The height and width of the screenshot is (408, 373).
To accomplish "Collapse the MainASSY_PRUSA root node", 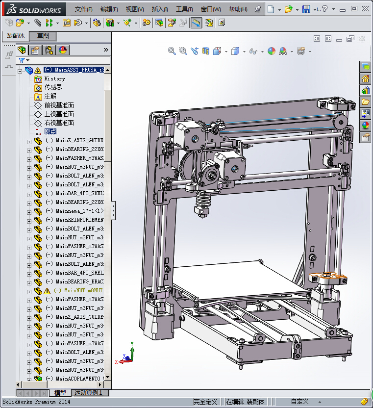I will pyautogui.click(x=20, y=71).
